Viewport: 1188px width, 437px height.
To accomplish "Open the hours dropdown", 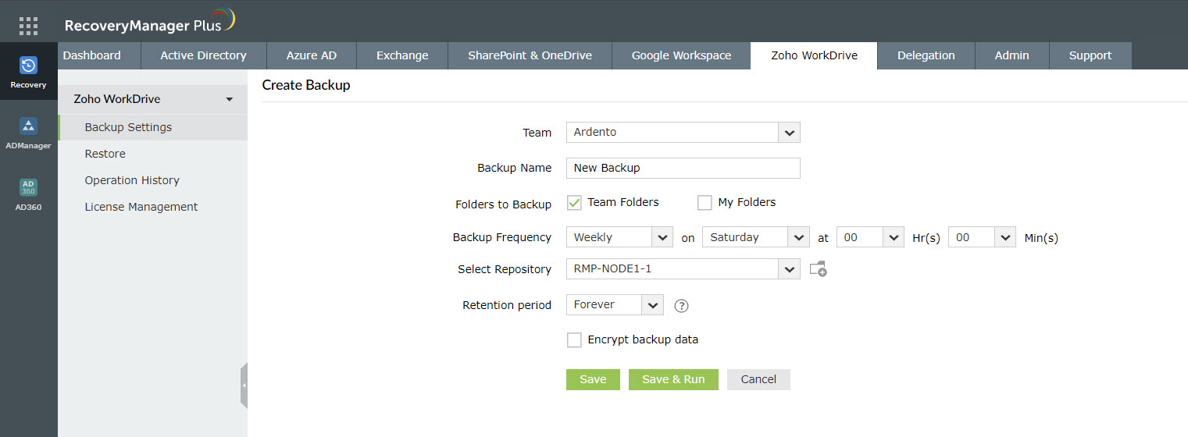I will [x=870, y=237].
